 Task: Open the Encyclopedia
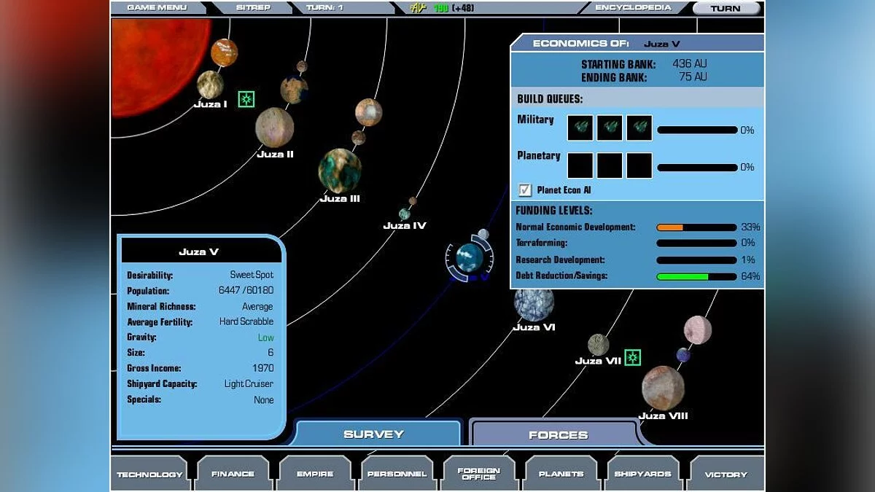coord(632,8)
